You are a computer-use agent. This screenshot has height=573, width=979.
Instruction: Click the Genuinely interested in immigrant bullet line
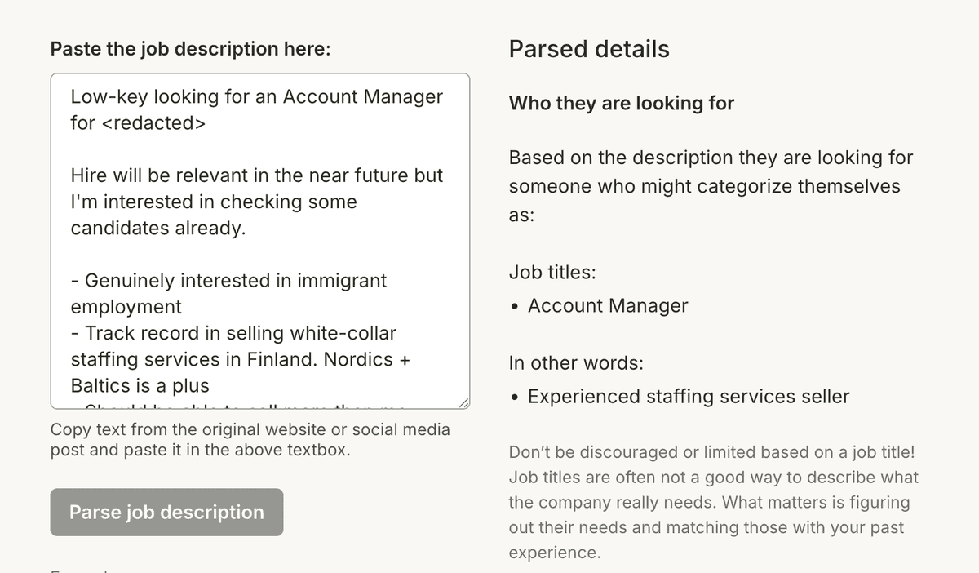point(228,280)
